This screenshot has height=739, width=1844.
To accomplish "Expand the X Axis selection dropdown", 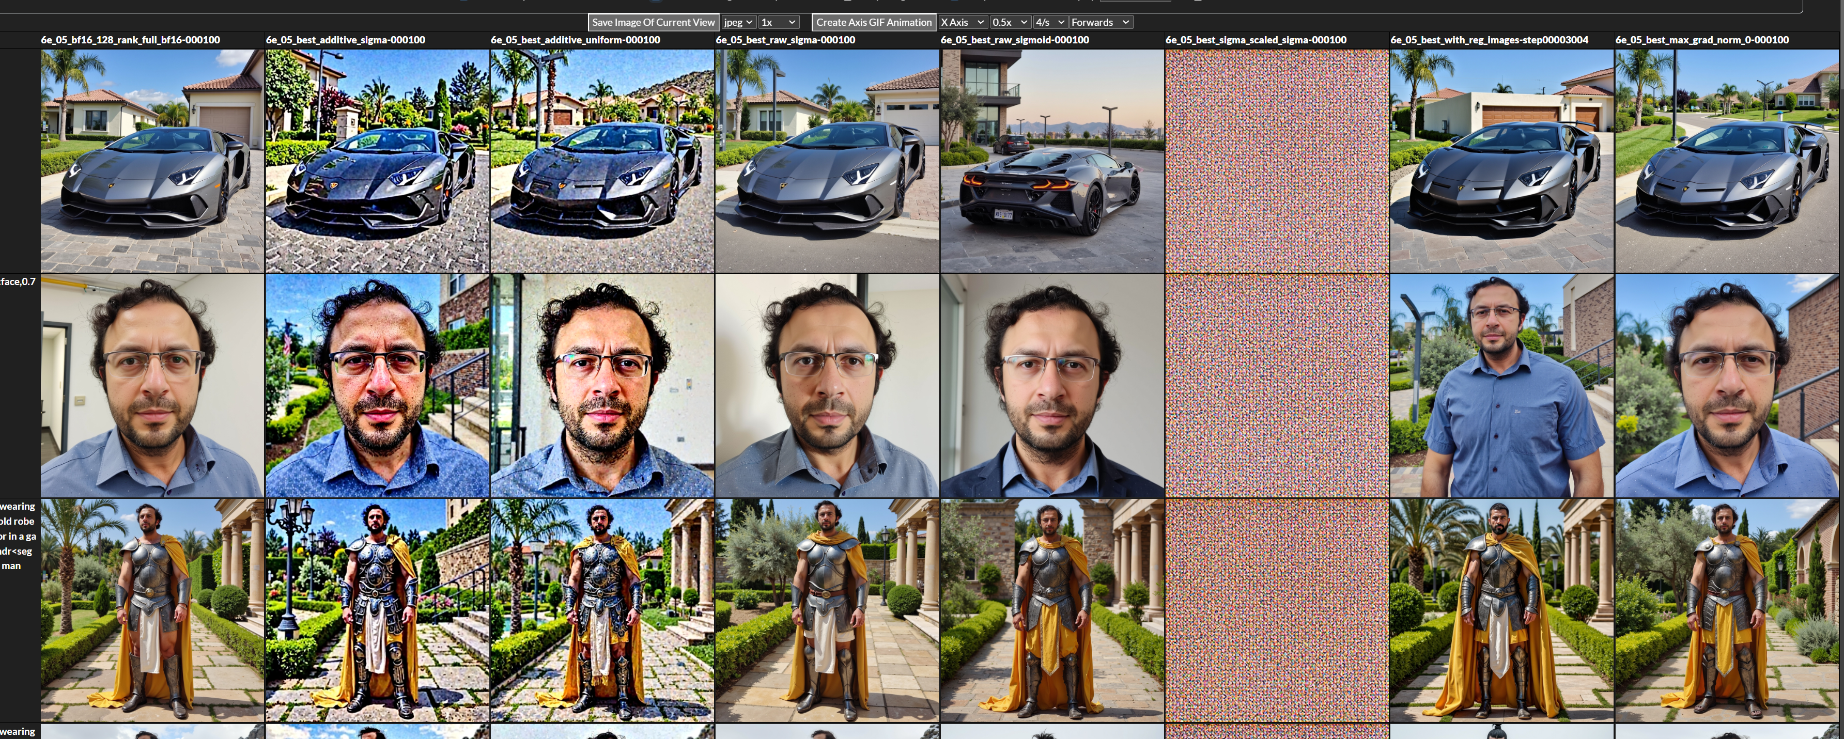I will (962, 22).
